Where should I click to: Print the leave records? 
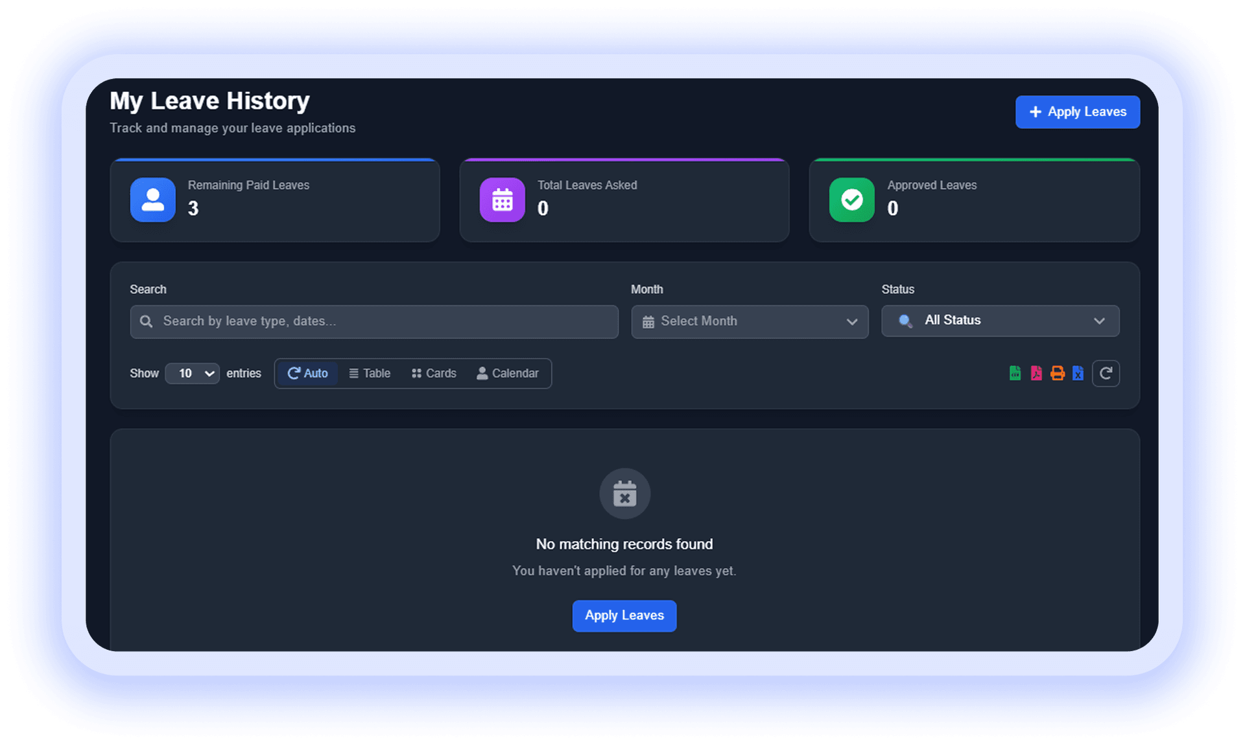coord(1057,373)
